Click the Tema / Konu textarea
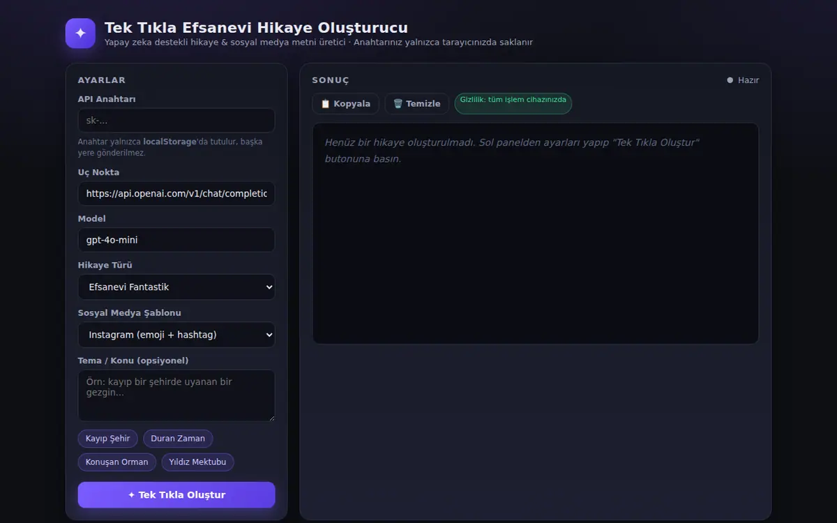The width and height of the screenshot is (837, 523). tap(176, 395)
